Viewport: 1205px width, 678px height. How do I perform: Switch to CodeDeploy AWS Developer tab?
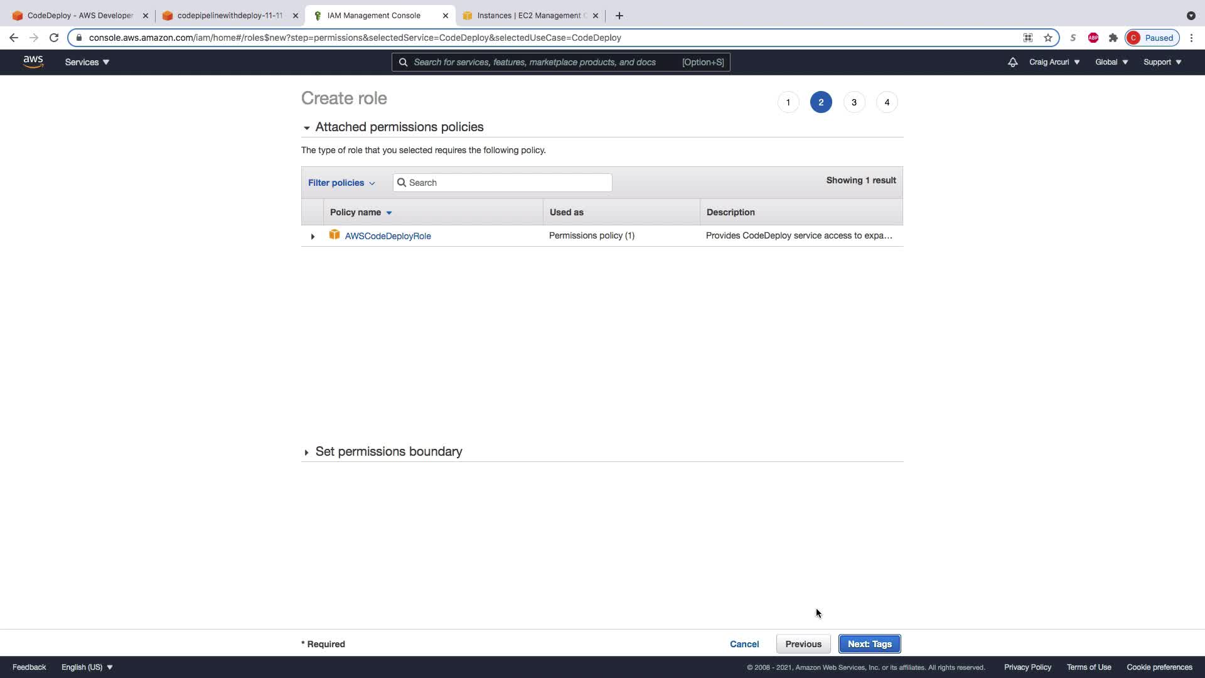coord(80,16)
